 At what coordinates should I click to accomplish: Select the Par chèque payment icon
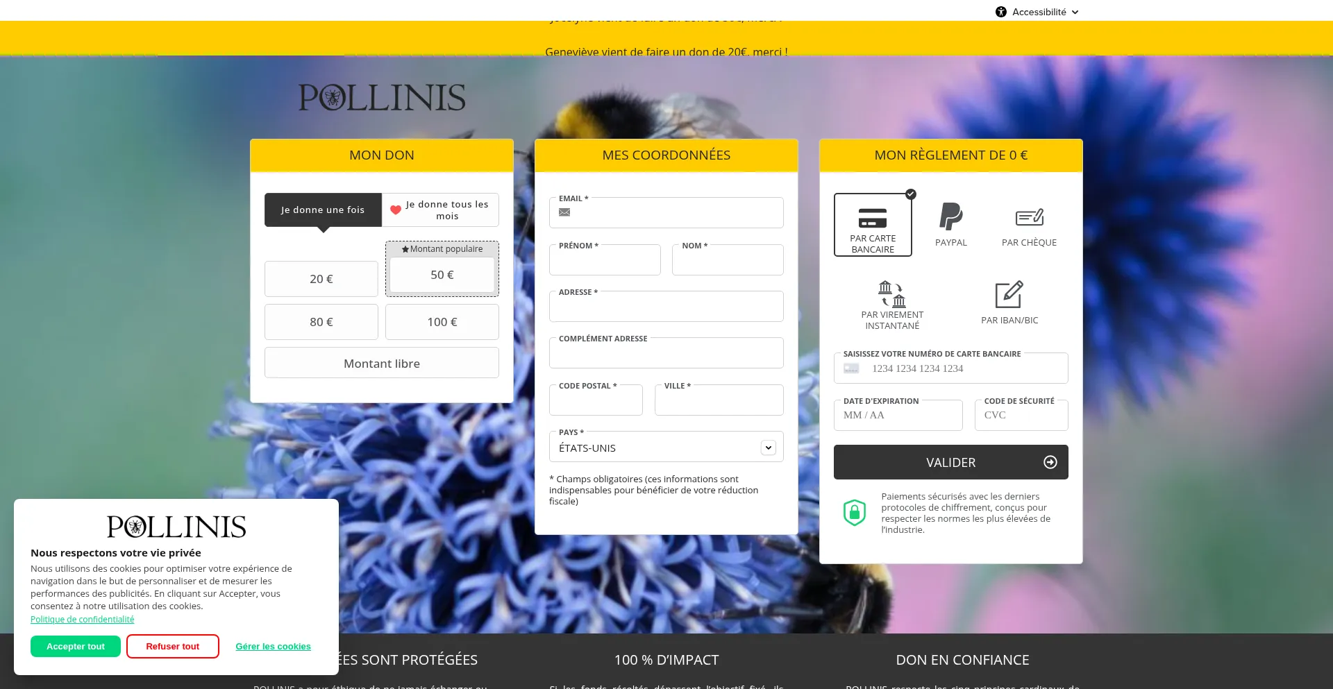click(x=1030, y=217)
